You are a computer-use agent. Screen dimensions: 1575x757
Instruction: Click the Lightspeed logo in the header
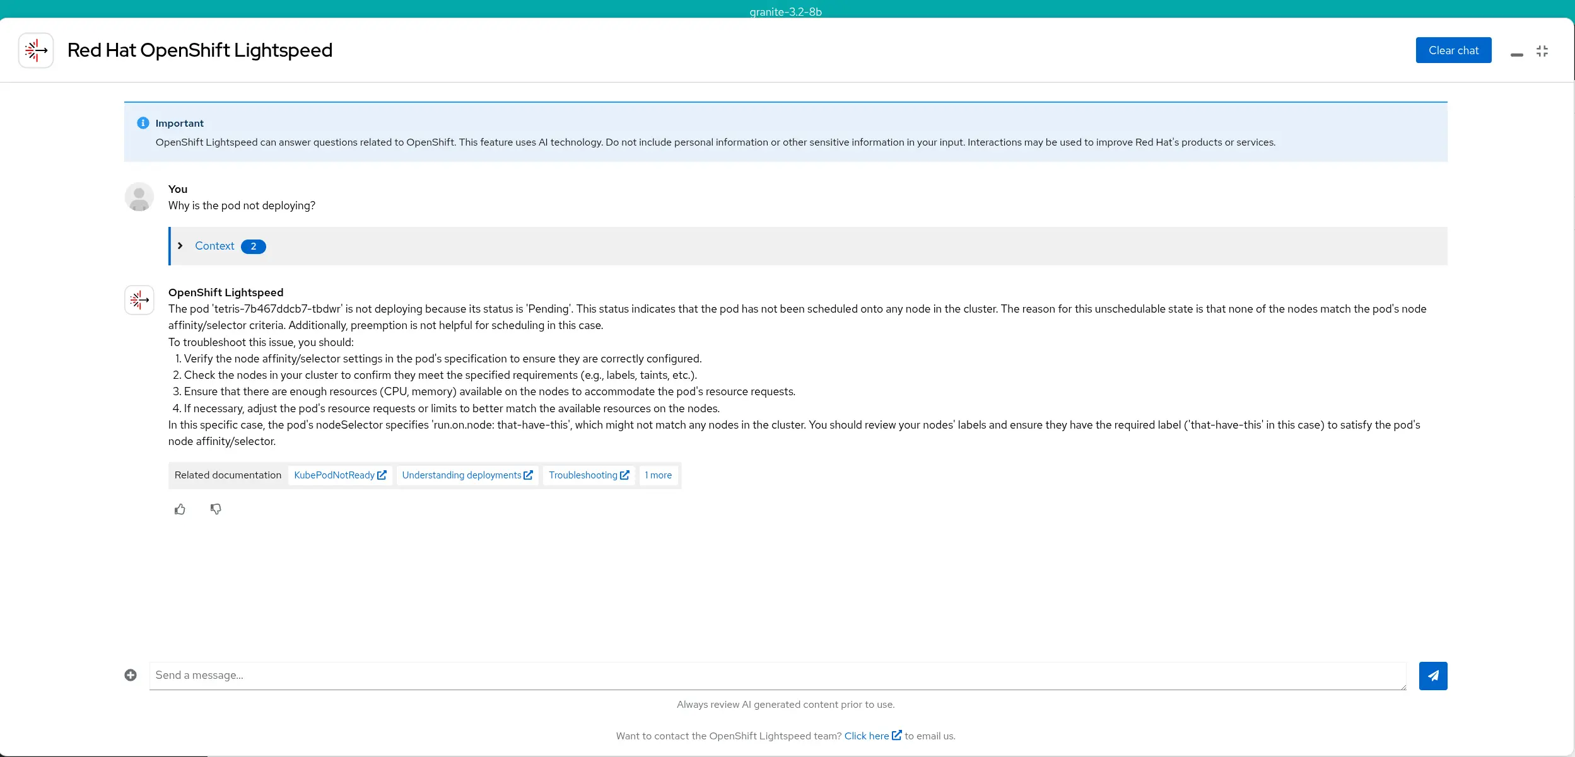point(36,50)
